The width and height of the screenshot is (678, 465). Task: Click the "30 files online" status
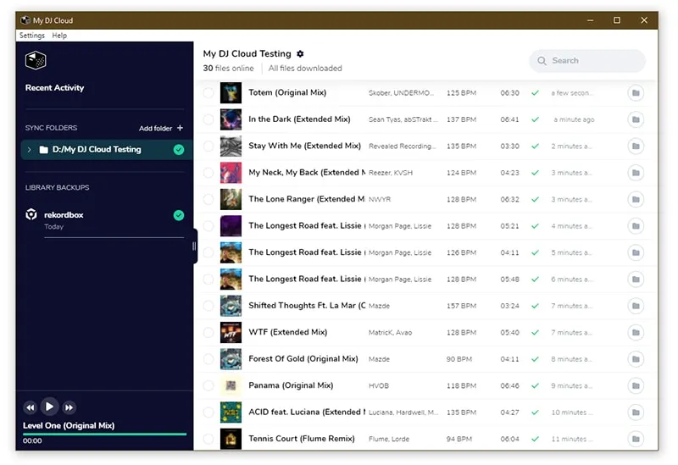pos(228,69)
